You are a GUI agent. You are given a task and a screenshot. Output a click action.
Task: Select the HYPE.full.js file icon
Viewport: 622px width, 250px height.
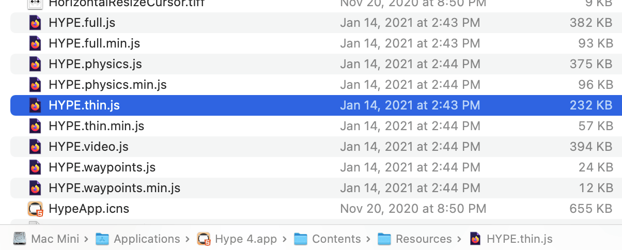pos(35,23)
